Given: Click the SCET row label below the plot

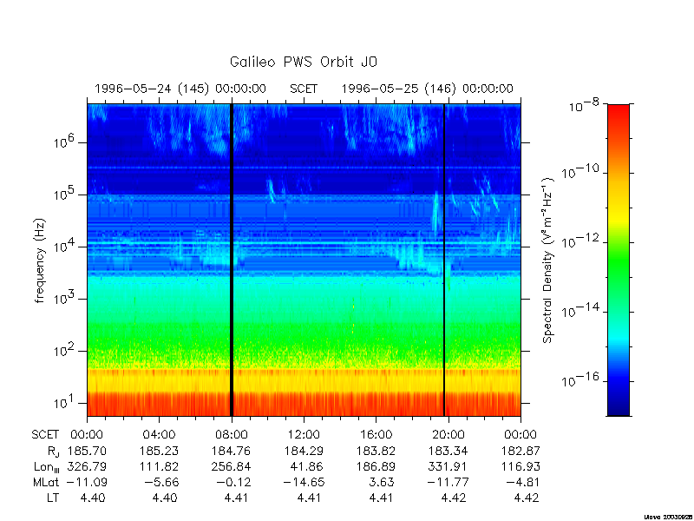Looking at the screenshot, I should (45, 435).
